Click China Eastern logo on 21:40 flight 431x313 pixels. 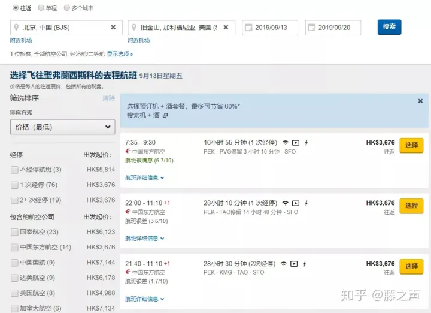[x=128, y=272]
